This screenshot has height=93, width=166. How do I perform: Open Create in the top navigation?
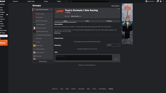pos(46,1)
